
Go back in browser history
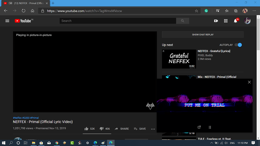pyautogui.click(x=6, y=11)
